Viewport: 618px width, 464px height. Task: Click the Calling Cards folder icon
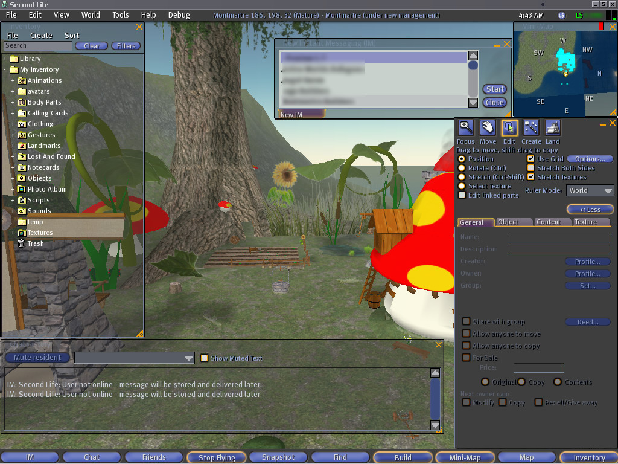[22, 113]
